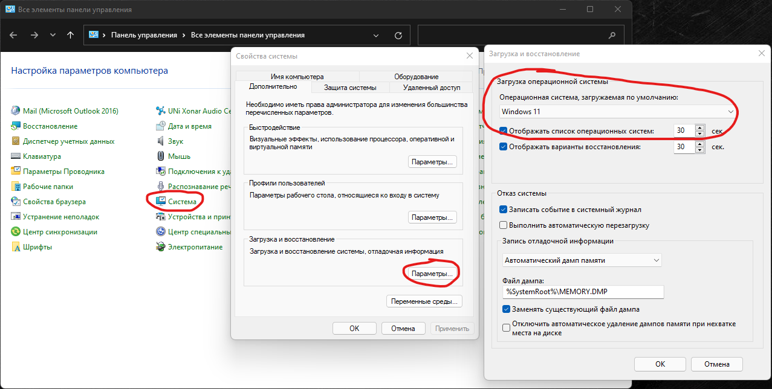Open the default OS dropdown Windows 11
772x389 pixels.
[x=618, y=112]
